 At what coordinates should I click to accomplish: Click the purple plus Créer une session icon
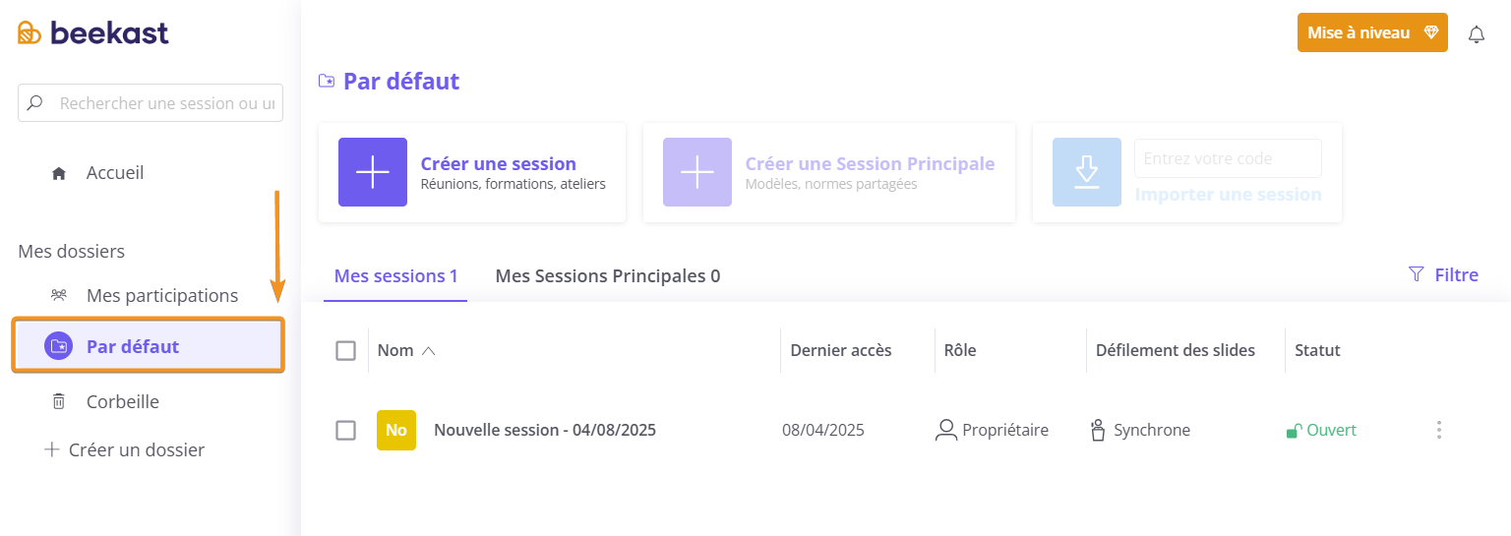(373, 172)
